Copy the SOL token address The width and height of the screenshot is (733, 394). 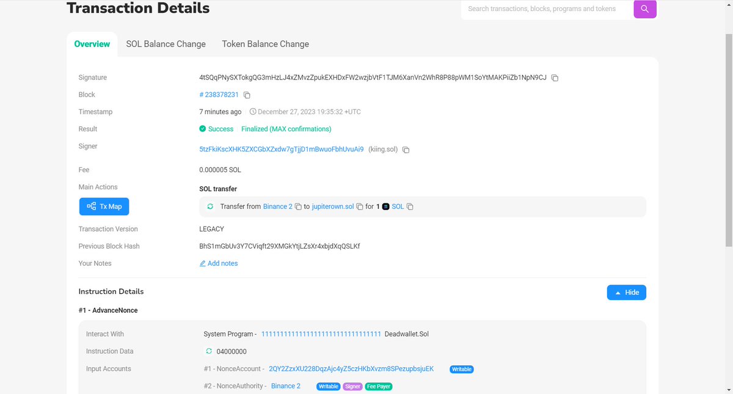point(410,207)
